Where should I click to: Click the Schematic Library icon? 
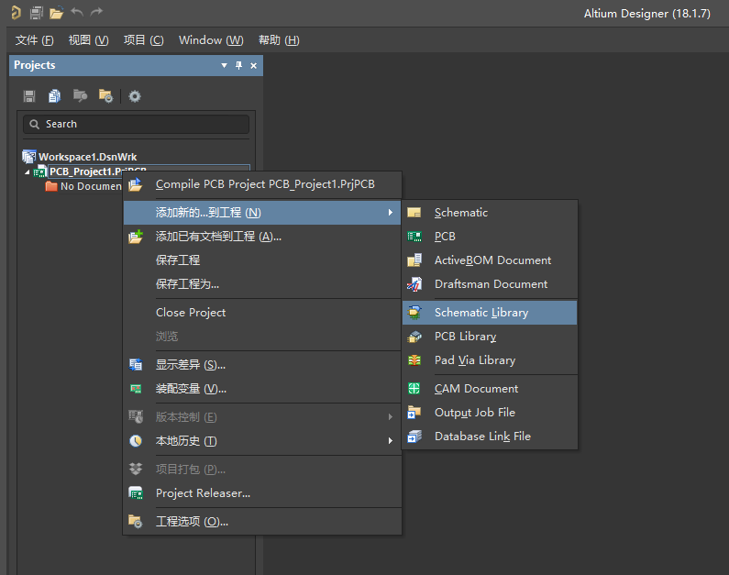pos(414,313)
